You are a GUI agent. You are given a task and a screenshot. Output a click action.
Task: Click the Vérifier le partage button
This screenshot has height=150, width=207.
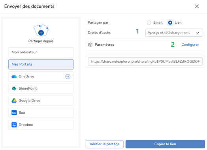[105, 144]
